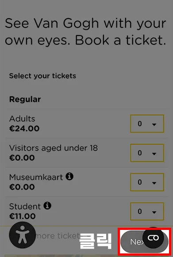Click the Next button
Image resolution: width=173 pixels, height=257 pixels.
point(144,241)
